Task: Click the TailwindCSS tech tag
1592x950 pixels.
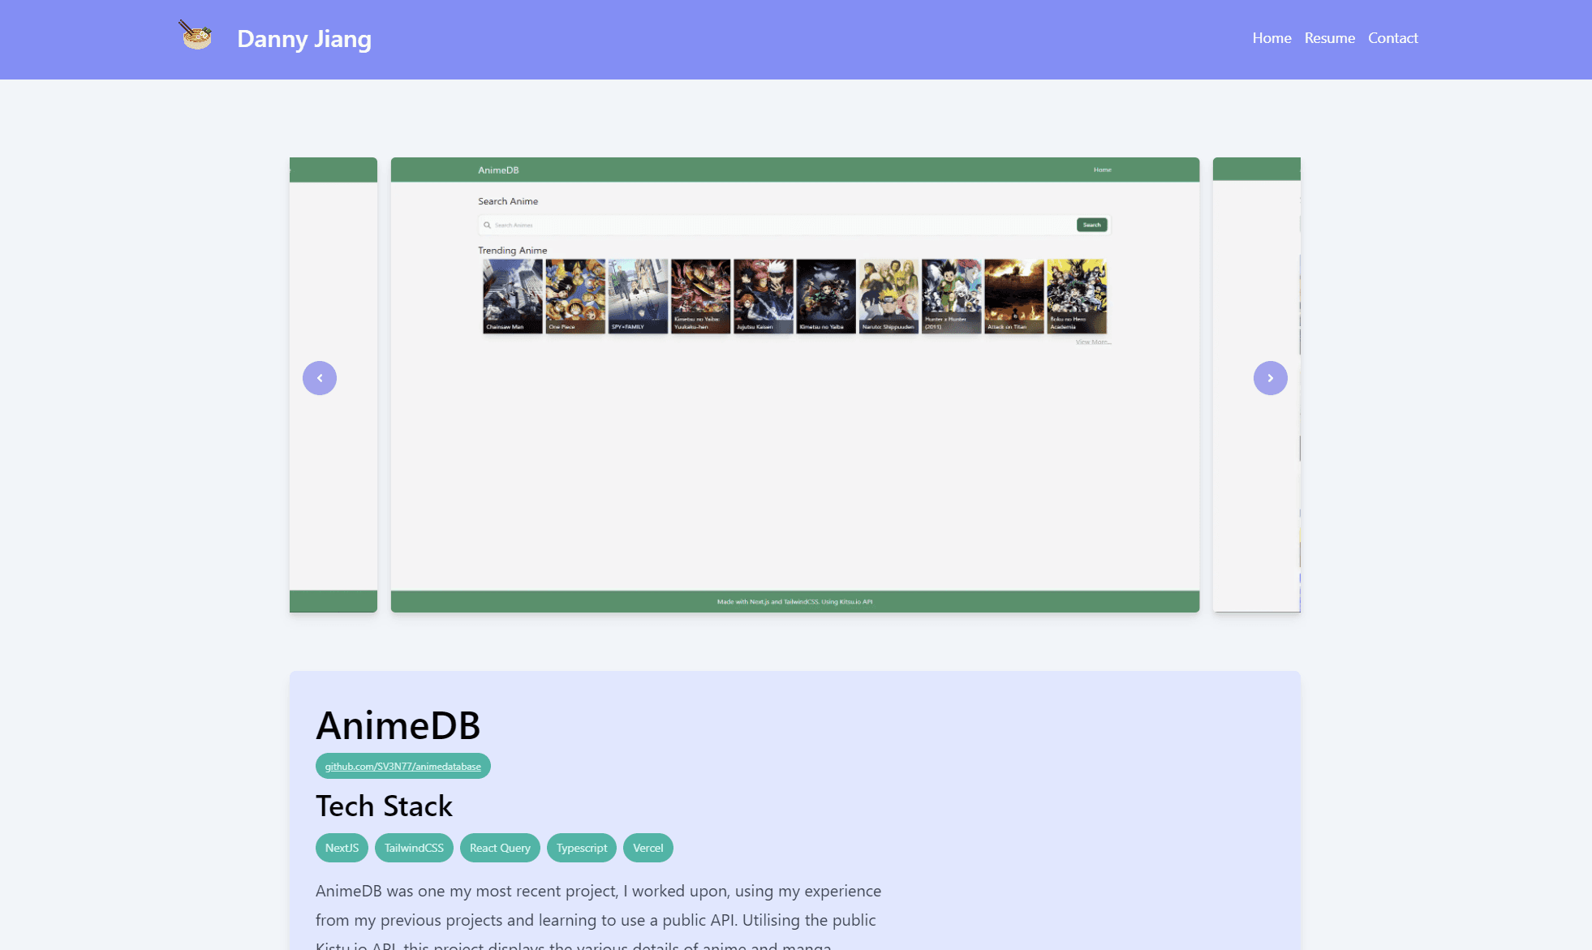Action: pyautogui.click(x=414, y=848)
